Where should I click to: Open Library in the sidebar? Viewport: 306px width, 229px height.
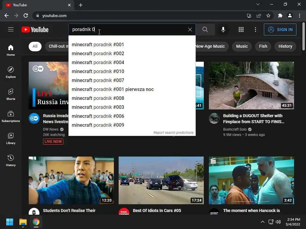[11, 138]
